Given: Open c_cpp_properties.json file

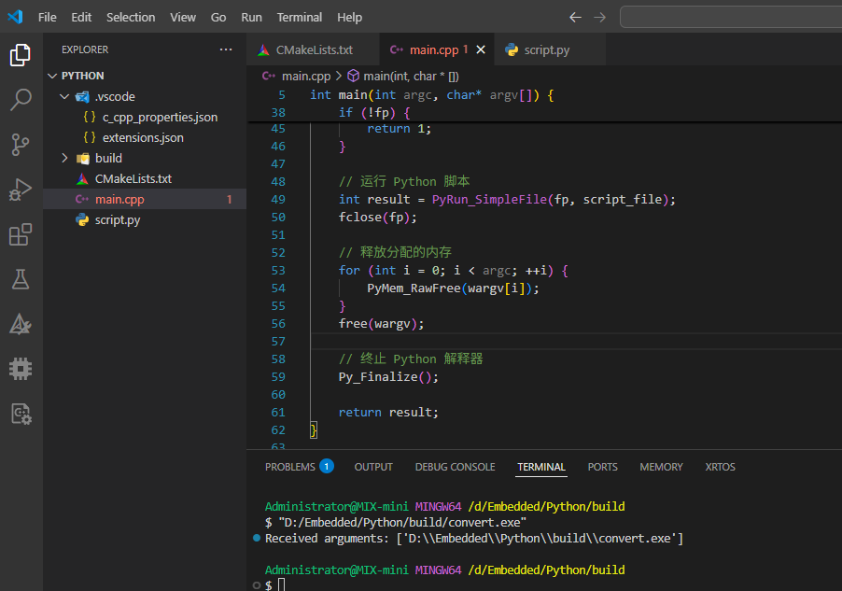Looking at the screenshot, I should (160, 117).
